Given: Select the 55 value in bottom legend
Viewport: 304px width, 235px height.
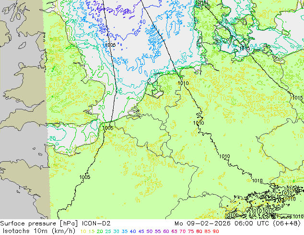Looking at the screenshot, I should (158, 231).
